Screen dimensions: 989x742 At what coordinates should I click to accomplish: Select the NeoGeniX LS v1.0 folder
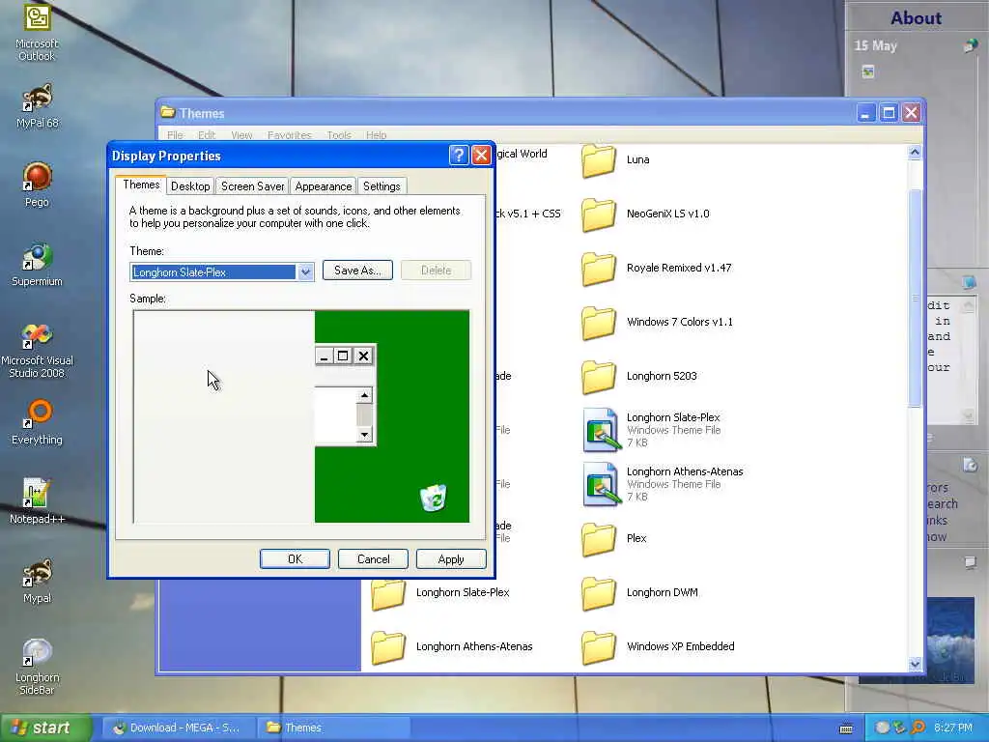pos(644,214)
